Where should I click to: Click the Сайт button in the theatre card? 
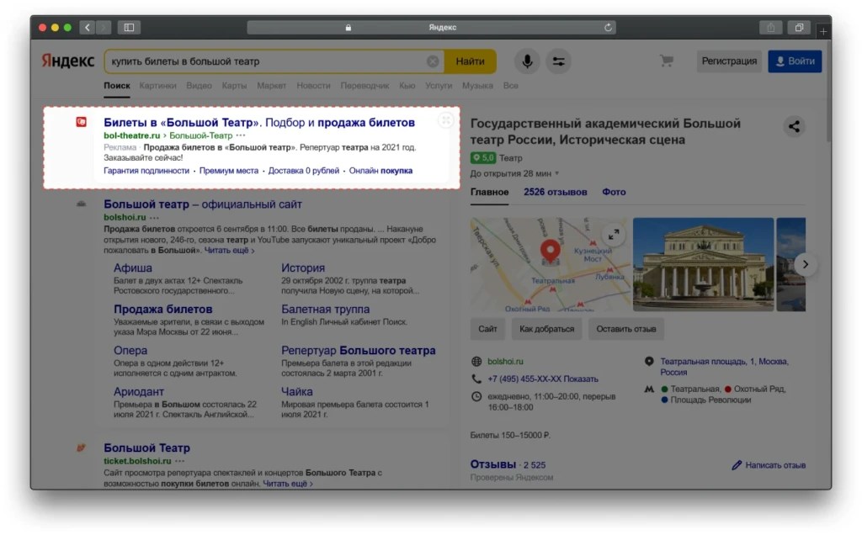pos(487,329)
